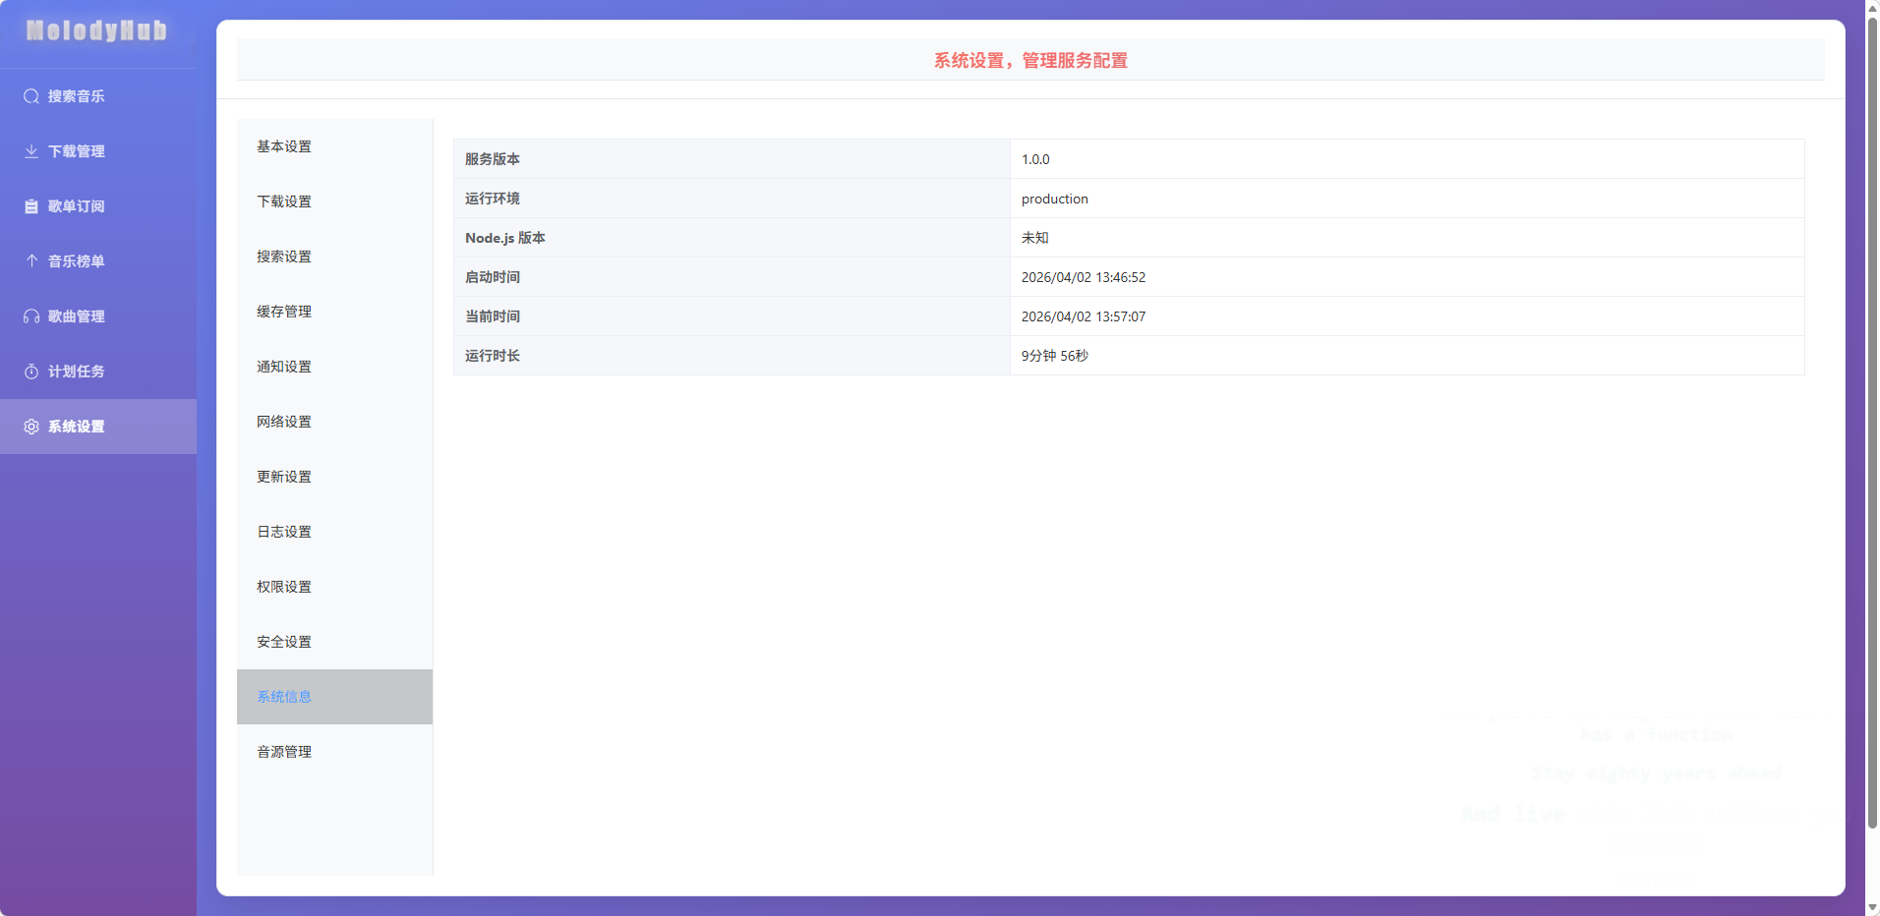This screenshot has height=916, width=1880.
Task: Click the music charts up-arrow icon
Action: 31,261
